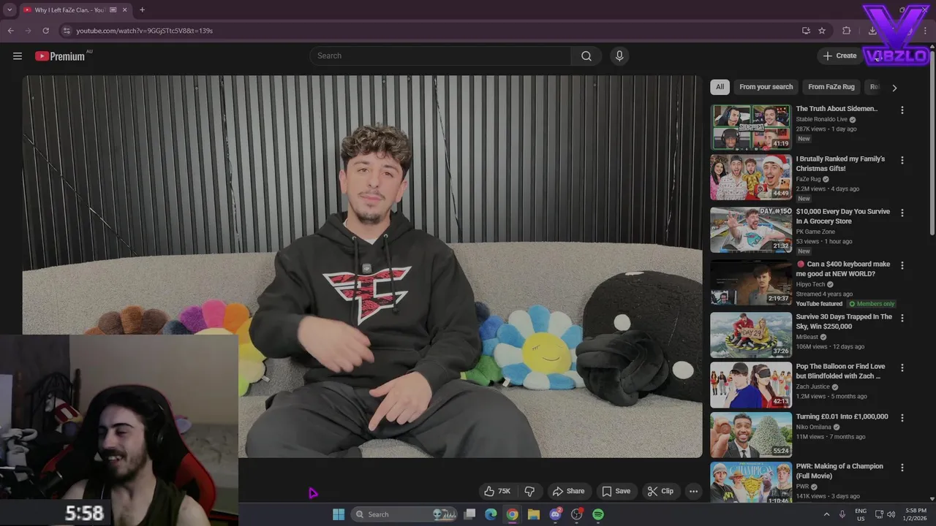Open options for PWR Making of a Champion

[902, 468]
